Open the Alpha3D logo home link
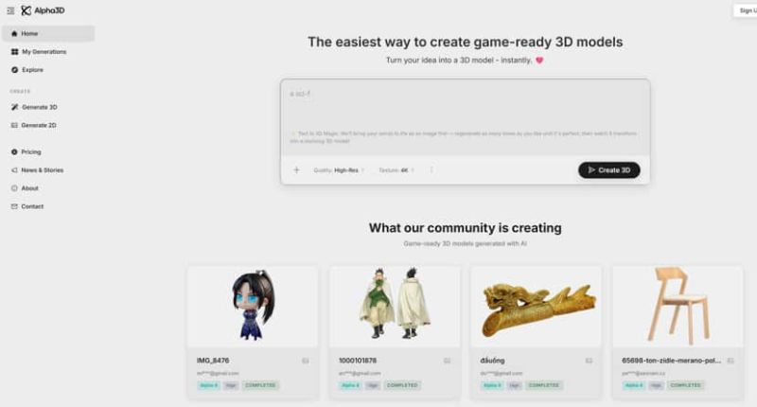This screenshot has height=407, width=757. (x=43, y=10)
